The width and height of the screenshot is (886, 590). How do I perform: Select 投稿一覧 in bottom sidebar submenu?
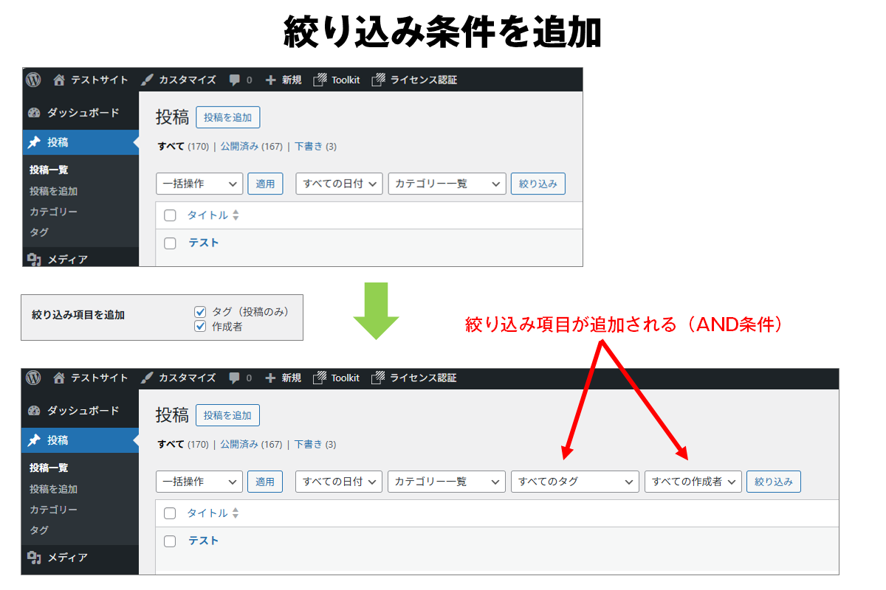tap(49, 468)
